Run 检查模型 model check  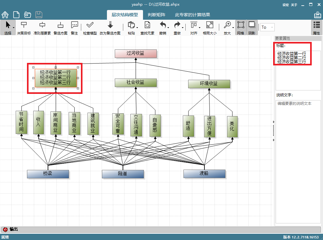pos(90,28)
